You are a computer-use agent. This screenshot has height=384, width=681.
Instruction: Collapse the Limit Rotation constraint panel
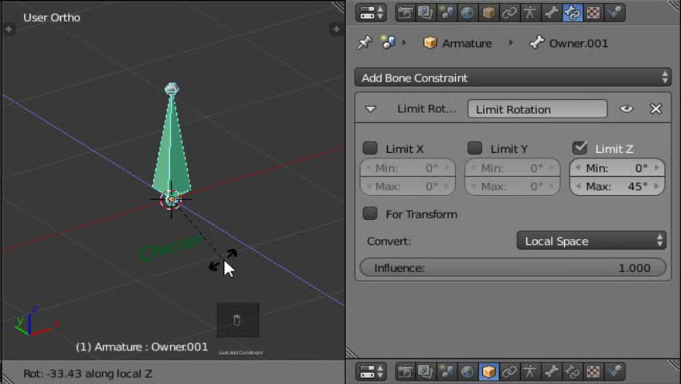tap(370, 109)
